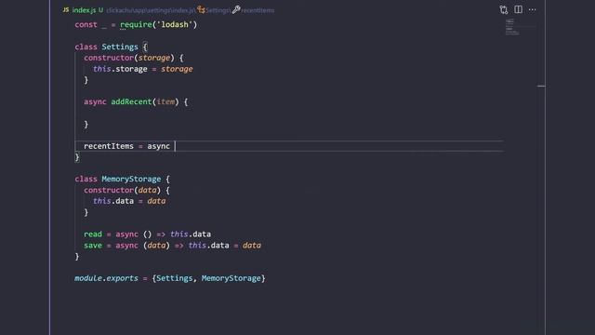
Task: Click the "addRecent" method name
Action: (x=131, y=101)
